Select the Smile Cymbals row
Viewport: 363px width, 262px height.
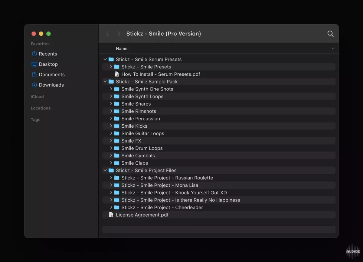pyautogui.click(x=219, y=156)
